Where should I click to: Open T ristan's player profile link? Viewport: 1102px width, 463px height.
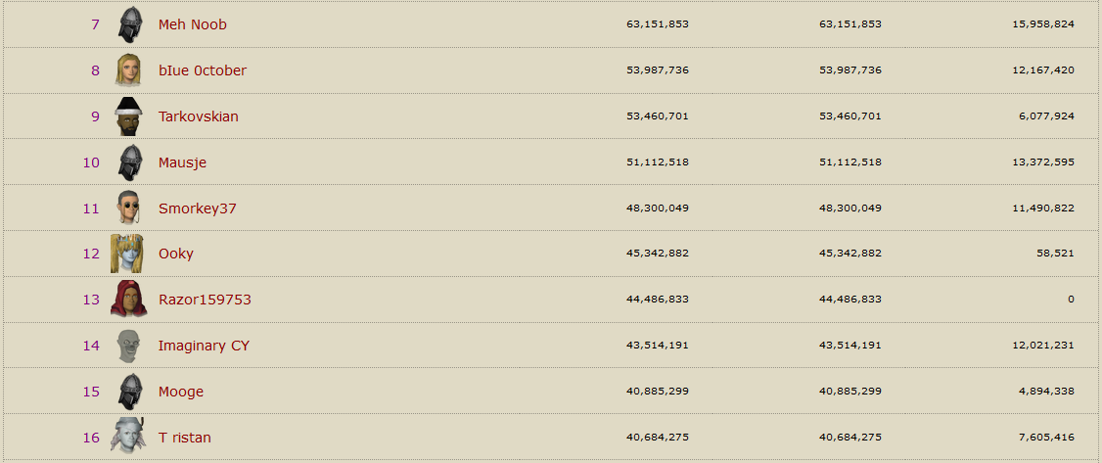(x=184, y=438)
